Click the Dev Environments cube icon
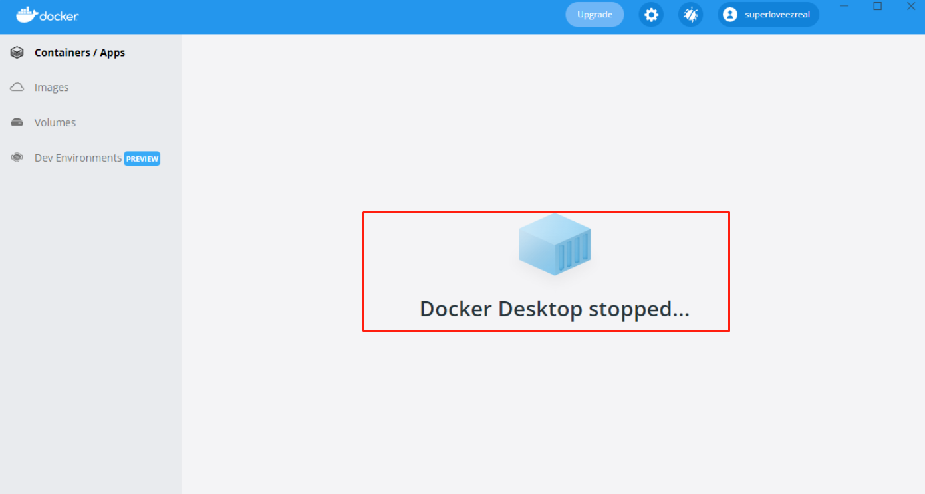Image resolution: width=925 pixels, height=494 pixels. 17,158
